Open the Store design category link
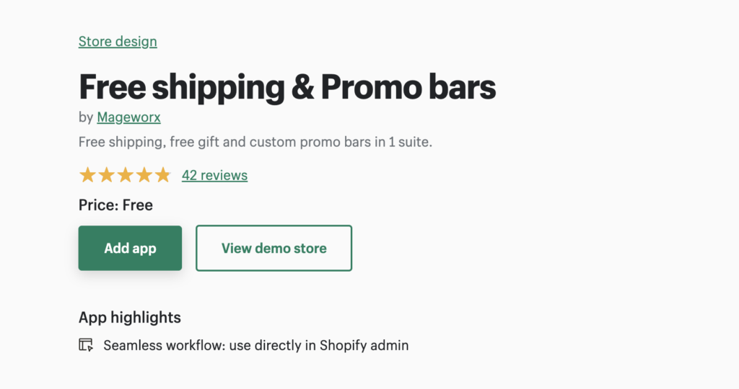This screenshot has height=389, width=739. [x=118, y=41]
